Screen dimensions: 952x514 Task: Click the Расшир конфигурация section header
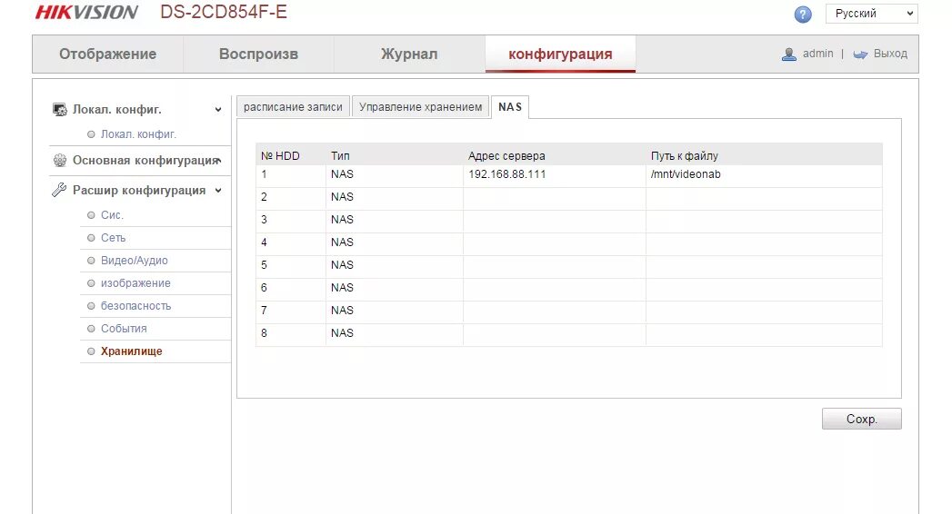tap(139, 191)
